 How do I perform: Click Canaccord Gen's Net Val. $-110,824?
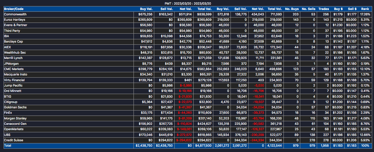pos(184,124)
